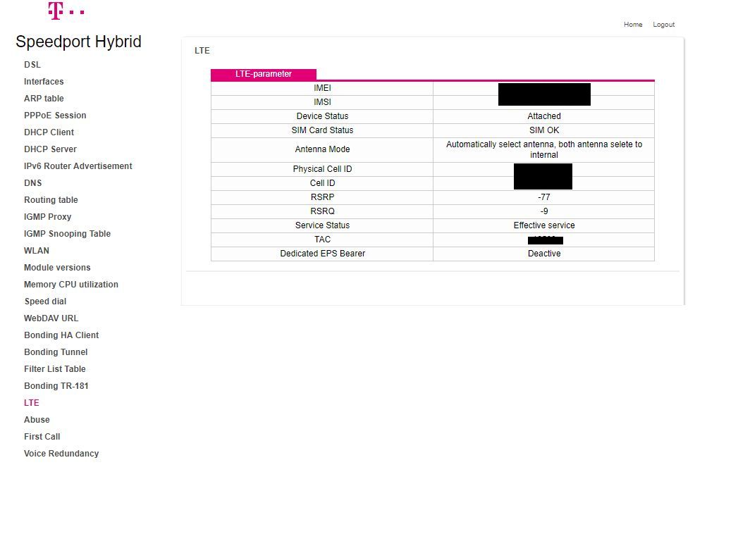Screen dimensions: 738x534
Task: Click the IMSI row label
Action: point(322,103)
